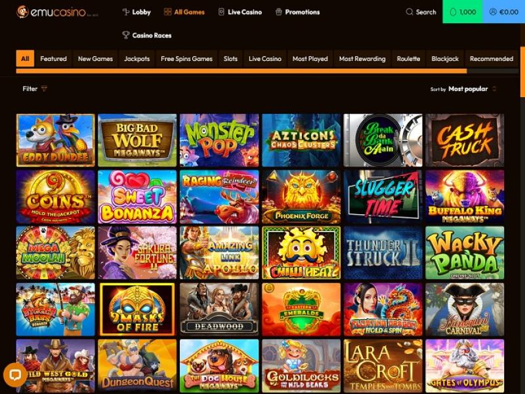The height and width of the screenshot is (394, 525).
Task: Click the Filter funnel icon
Action: click(44, 89)
